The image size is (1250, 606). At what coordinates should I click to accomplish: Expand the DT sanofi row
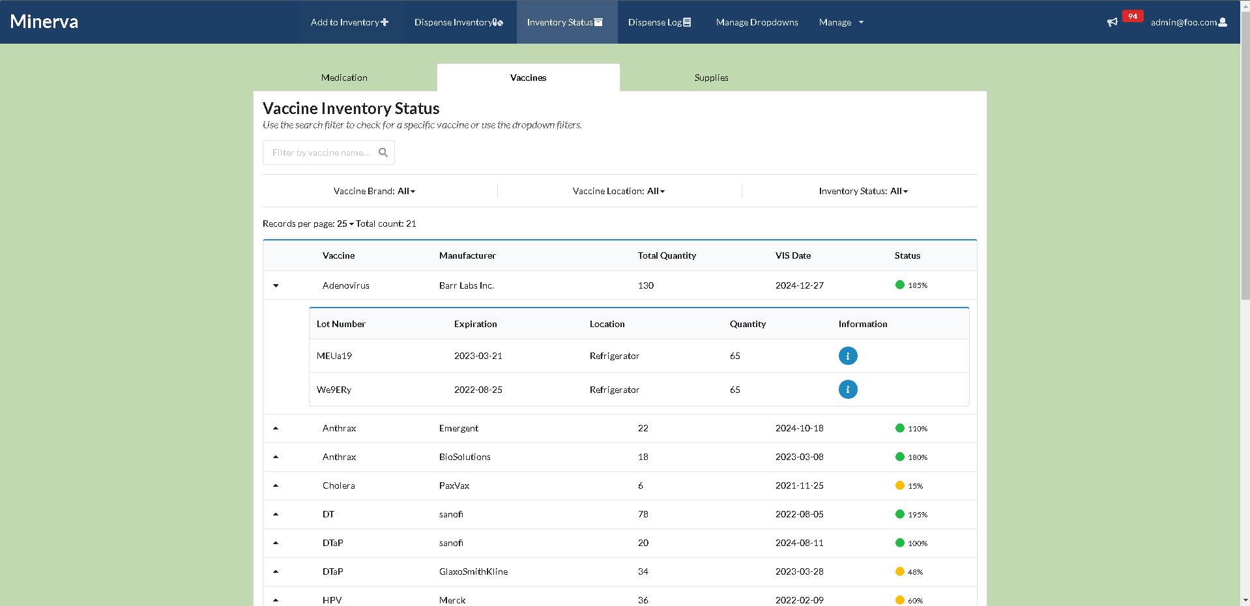276,514
